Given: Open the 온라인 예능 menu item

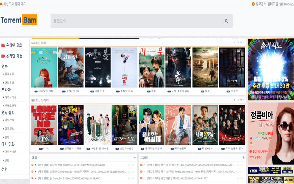Looking at the screenshot, I should coord(14,56).
